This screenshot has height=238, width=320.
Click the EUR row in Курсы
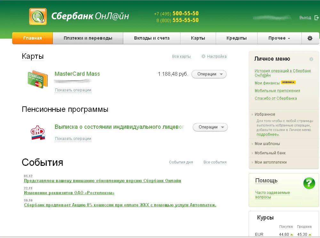click(x=284, y=234)
